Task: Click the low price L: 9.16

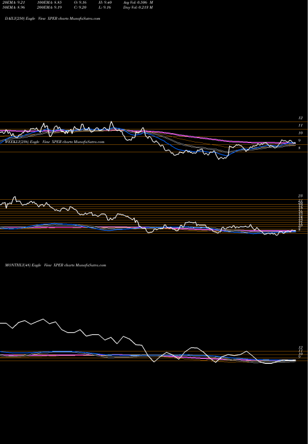Action: (105, 7)
